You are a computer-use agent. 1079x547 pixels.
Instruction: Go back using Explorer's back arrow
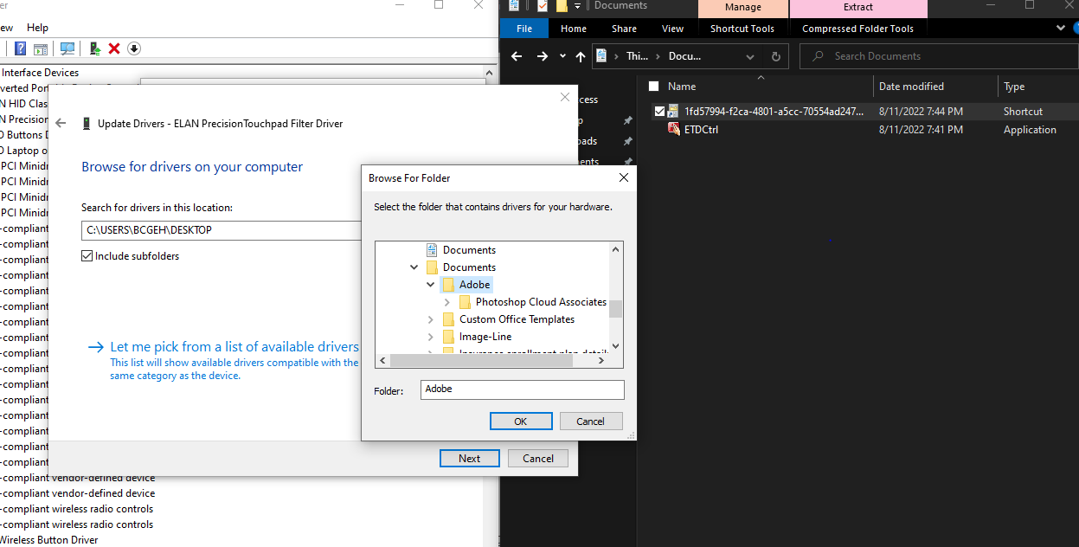point(517,55)
